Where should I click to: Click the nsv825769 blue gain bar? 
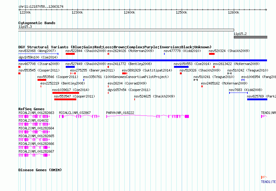pyautogui.click(x=257, y=99)
